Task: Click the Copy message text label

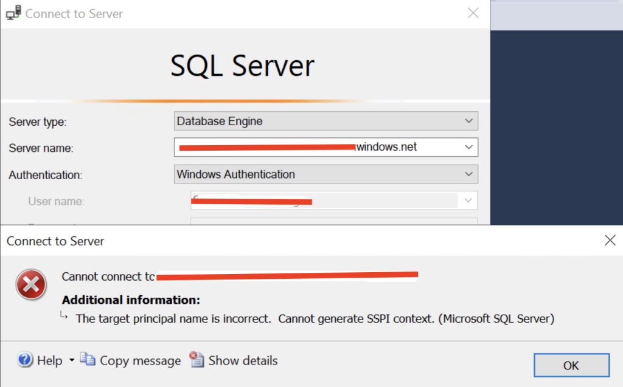Action: [x=140, y=360]
